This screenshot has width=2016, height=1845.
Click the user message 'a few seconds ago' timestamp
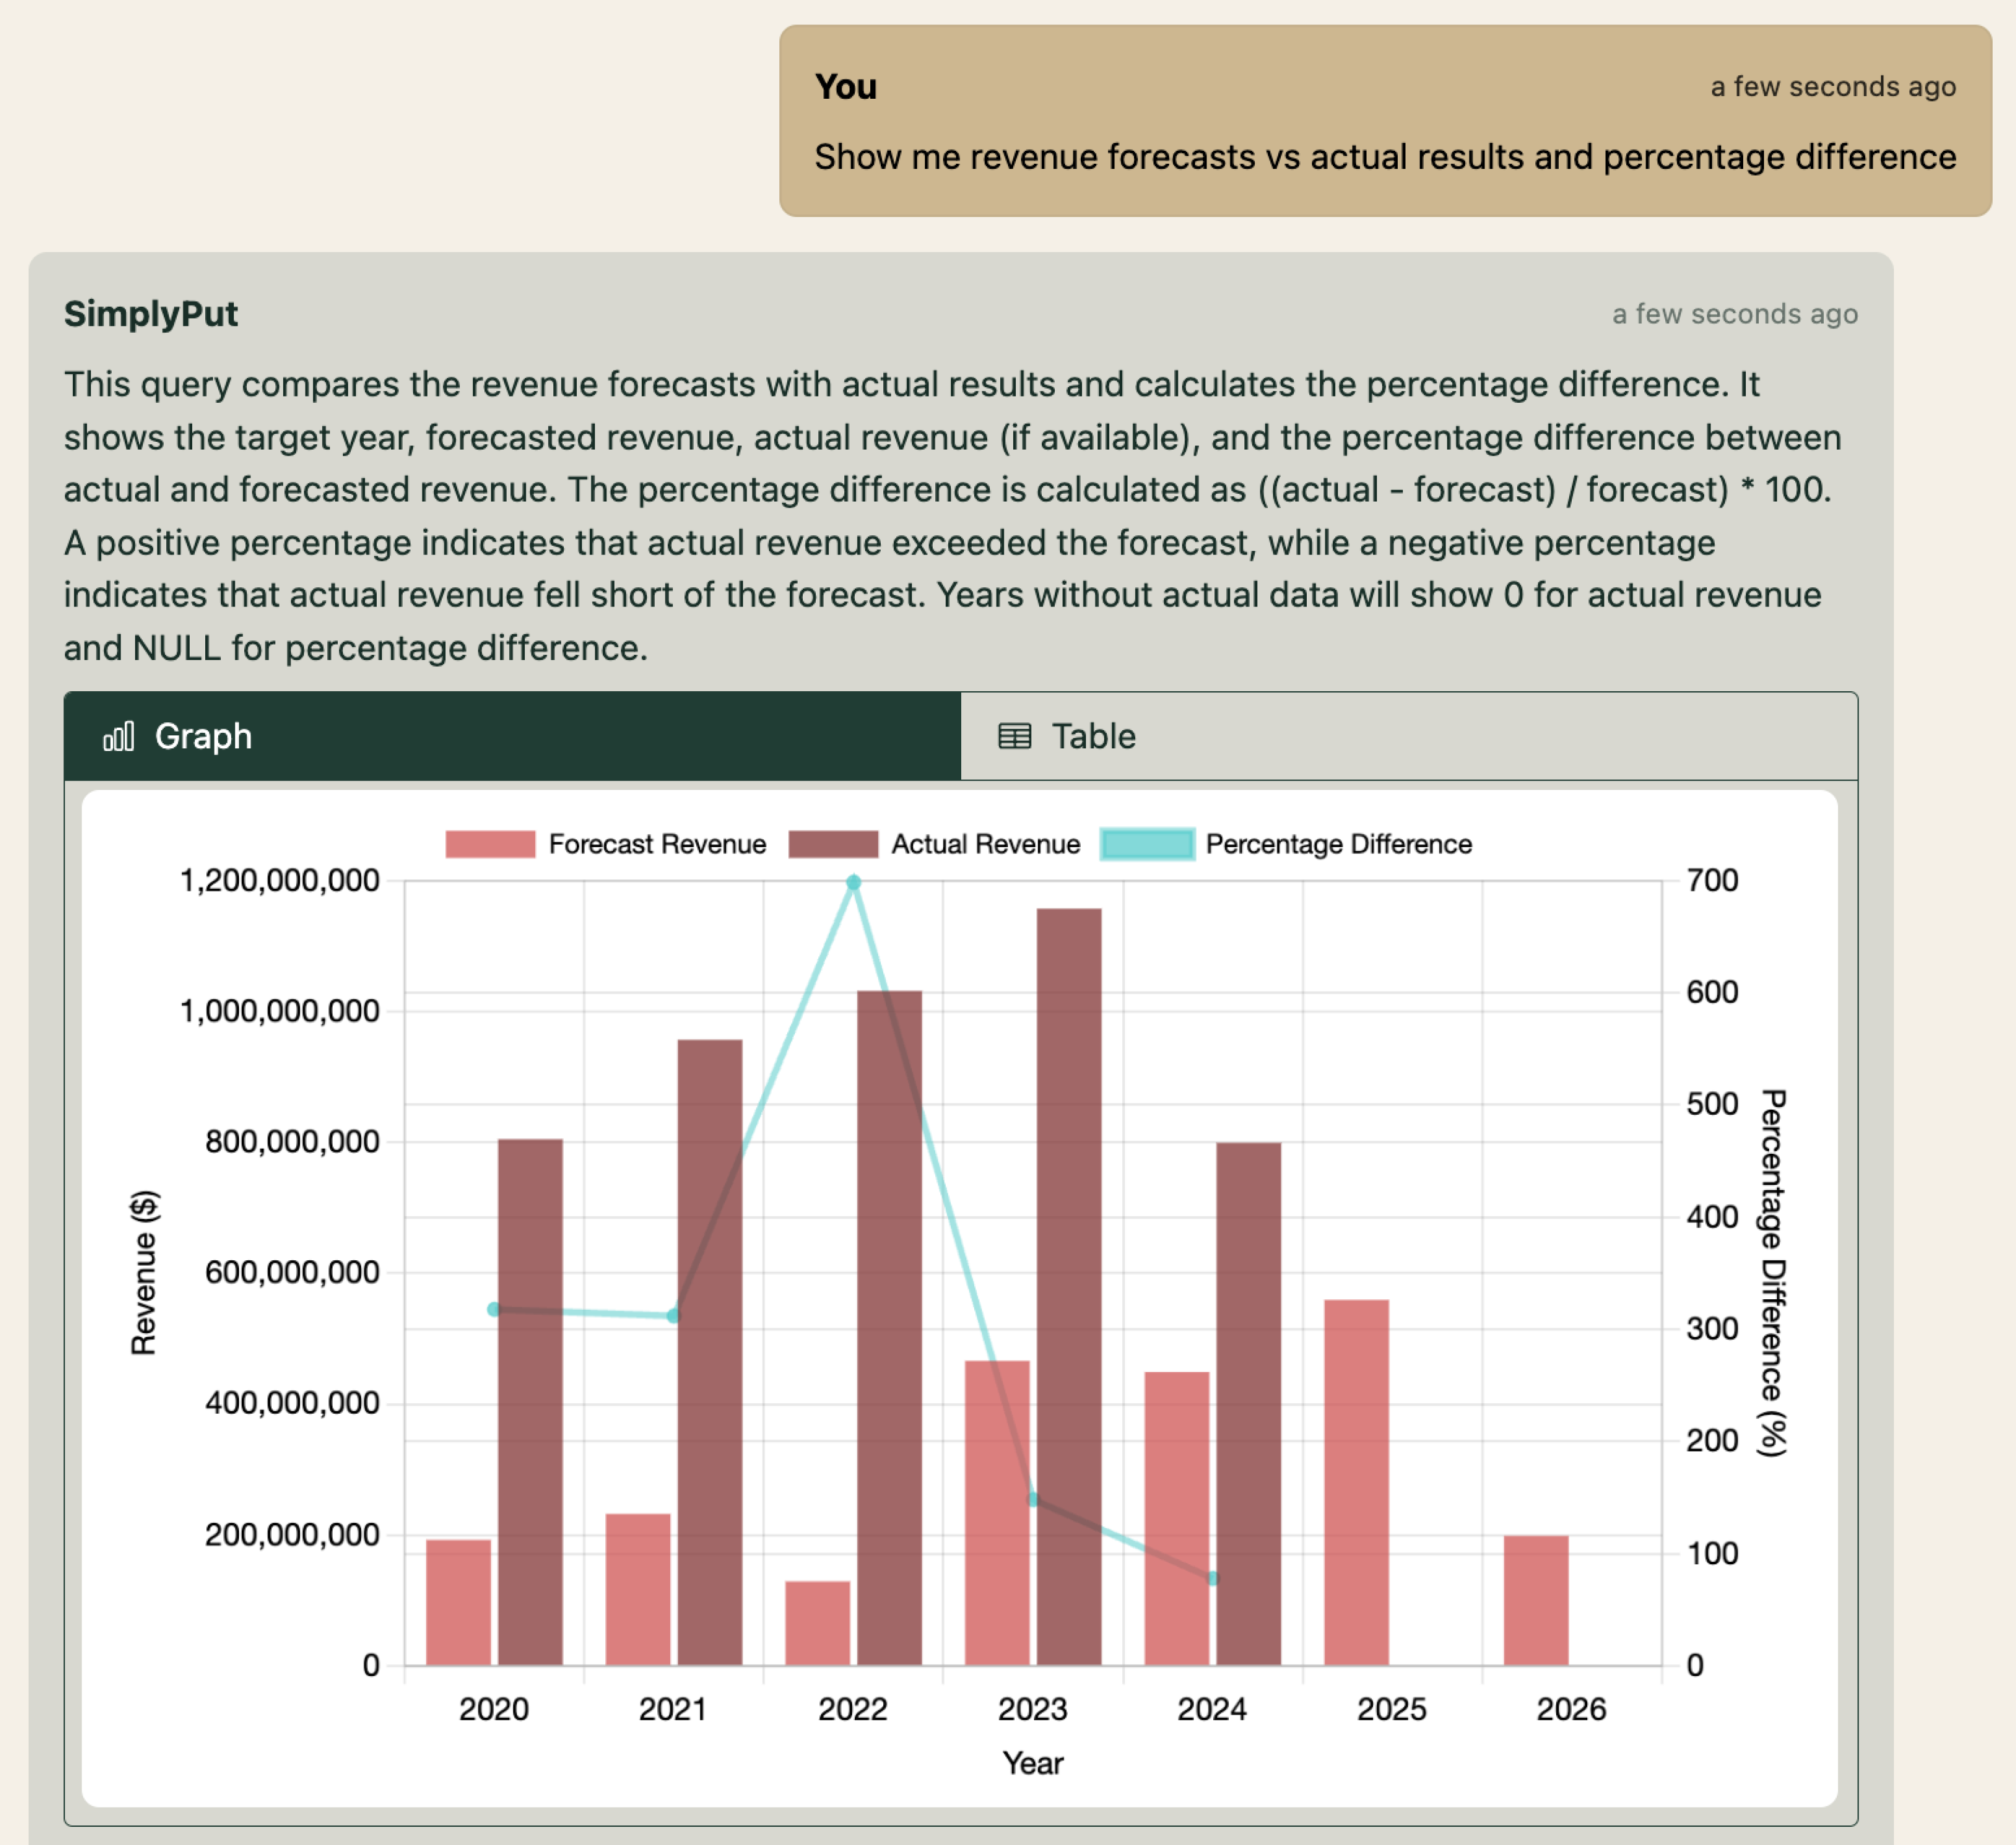point(1833,87)
